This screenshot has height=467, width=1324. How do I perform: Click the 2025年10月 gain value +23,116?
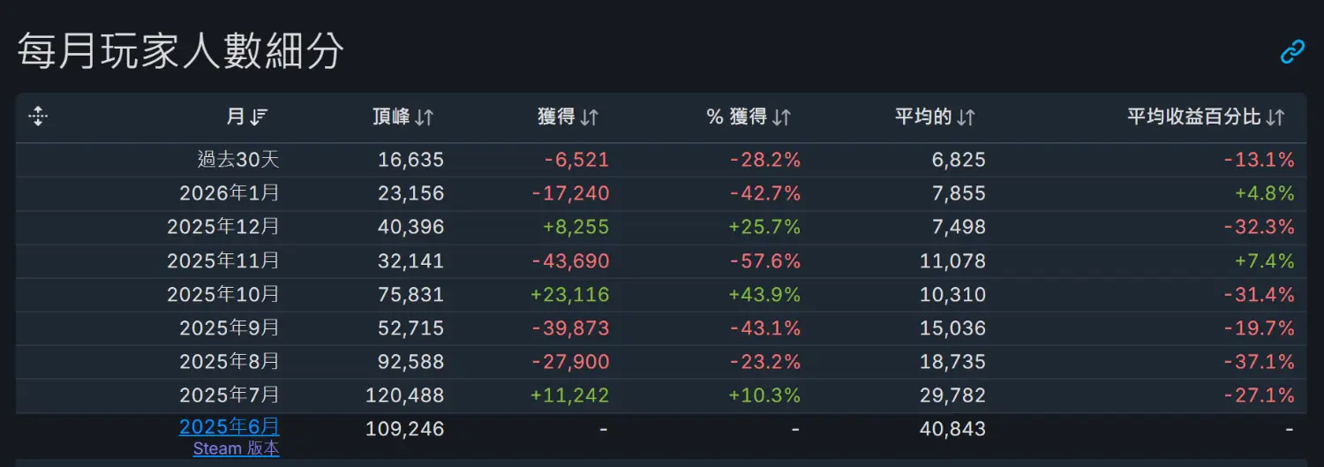[x=570, y=294]
